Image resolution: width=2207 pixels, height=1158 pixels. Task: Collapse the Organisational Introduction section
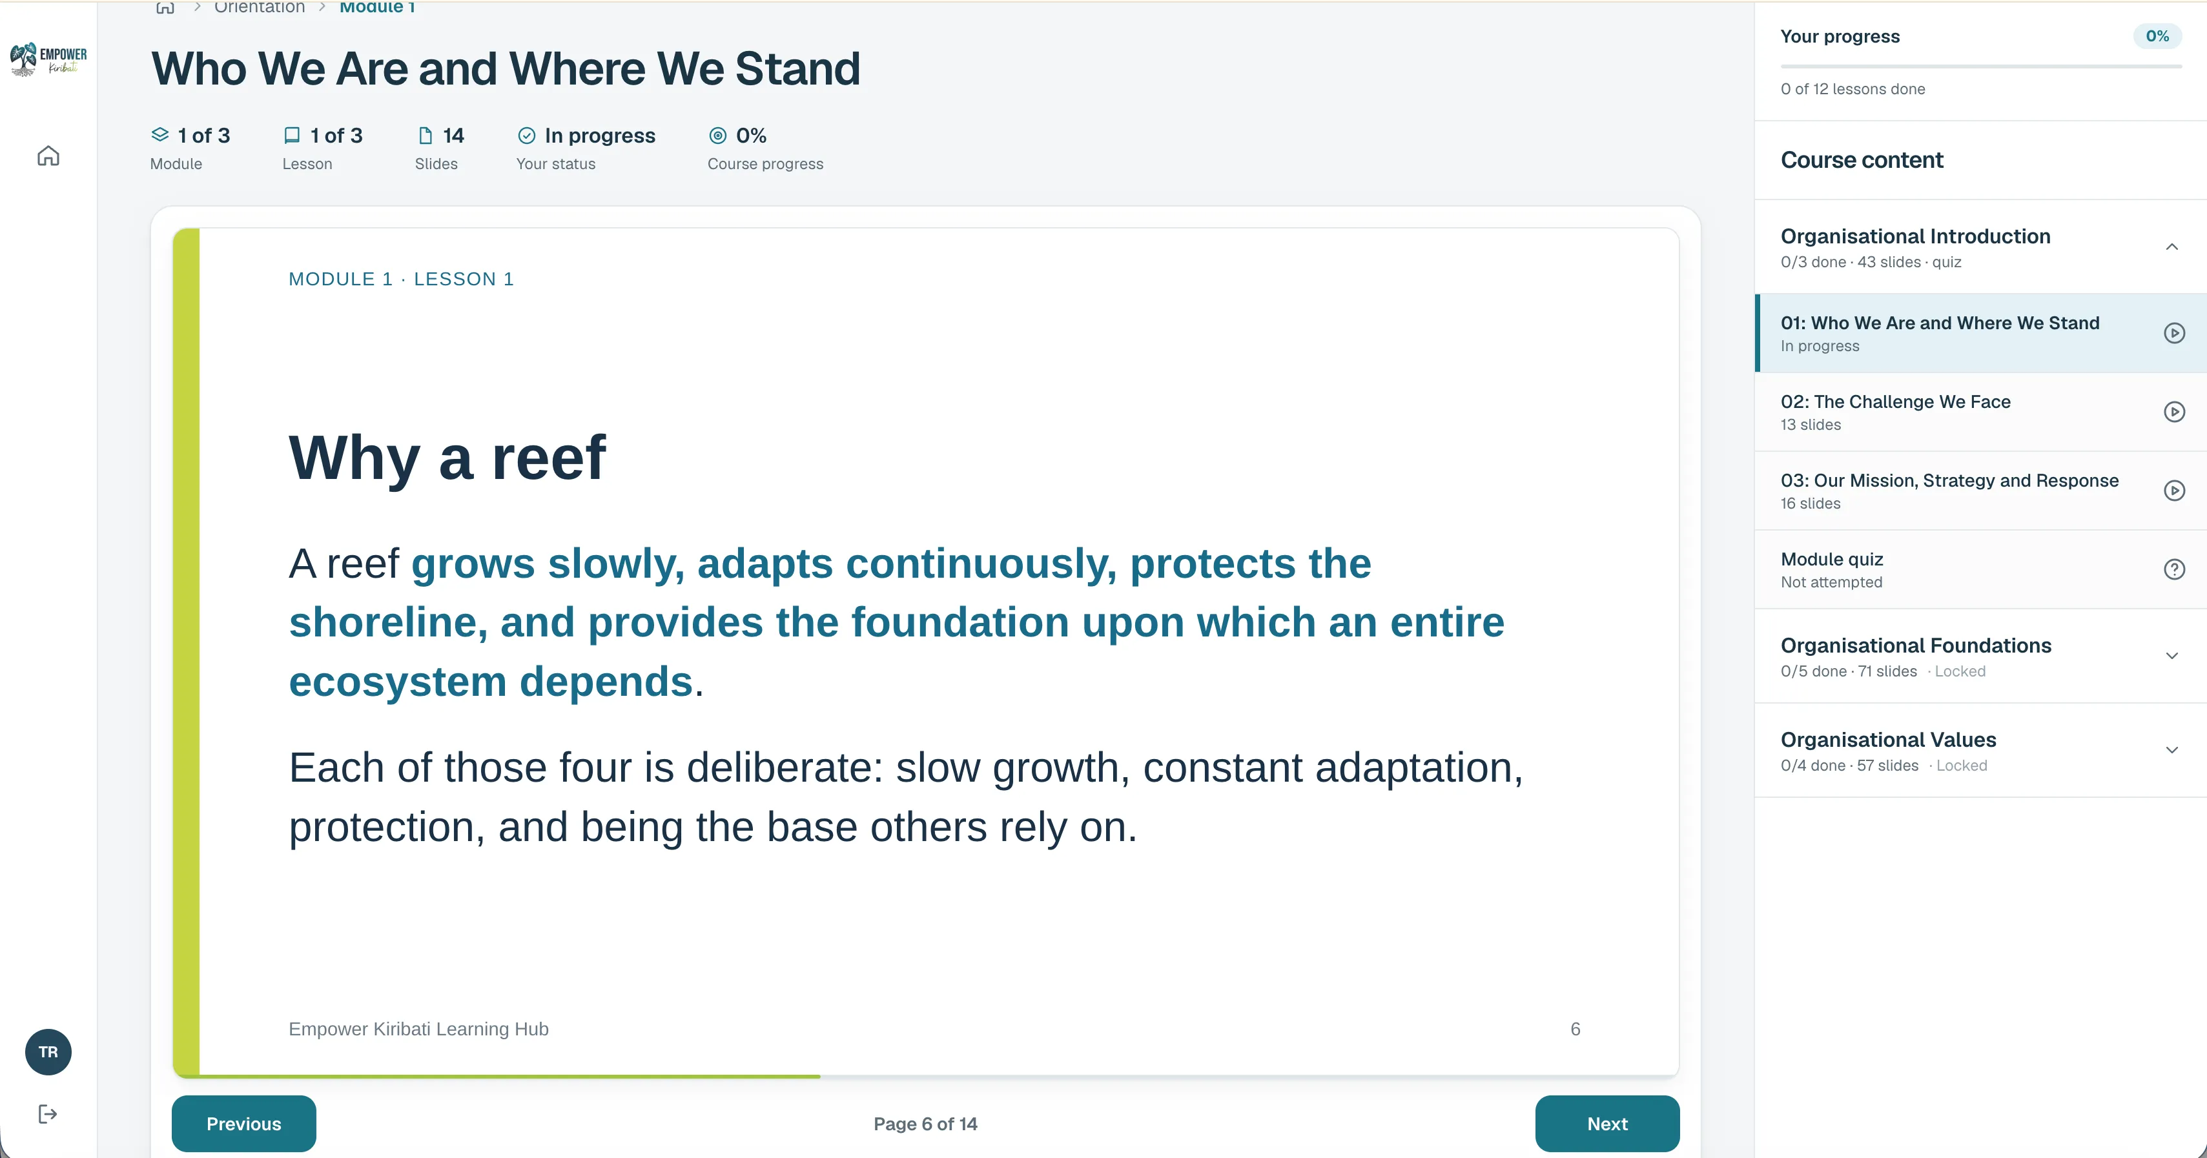(x=2172, y=247)
